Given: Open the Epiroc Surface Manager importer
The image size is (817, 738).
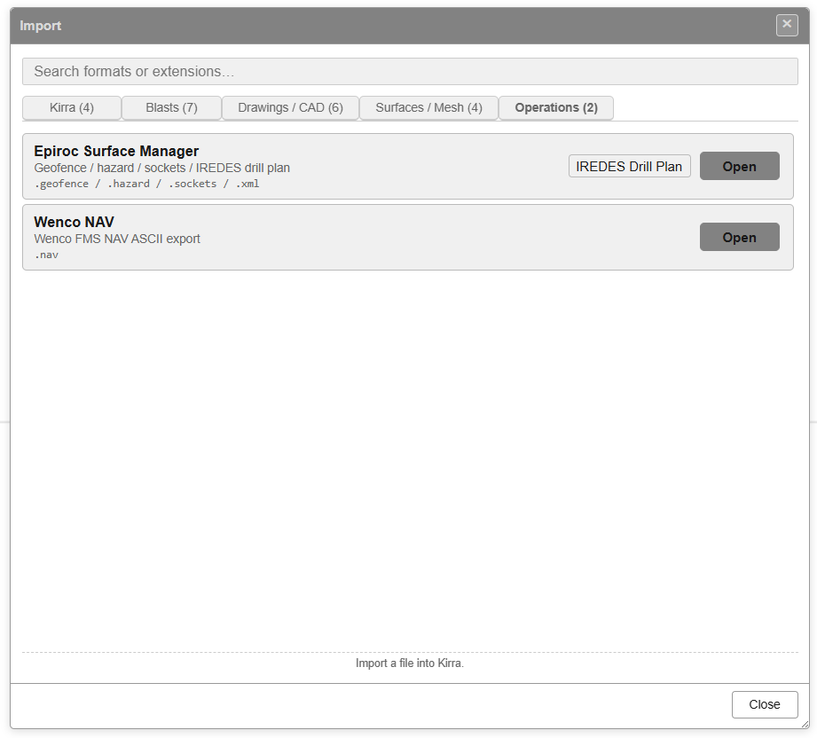Looking at the screenshot, I should point(739,166).
